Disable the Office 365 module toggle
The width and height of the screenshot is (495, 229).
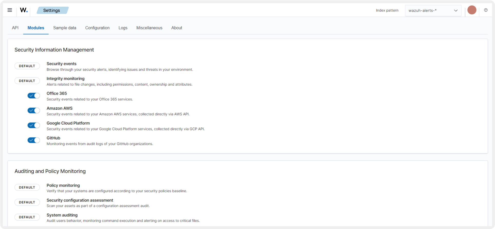click(34, 96)
